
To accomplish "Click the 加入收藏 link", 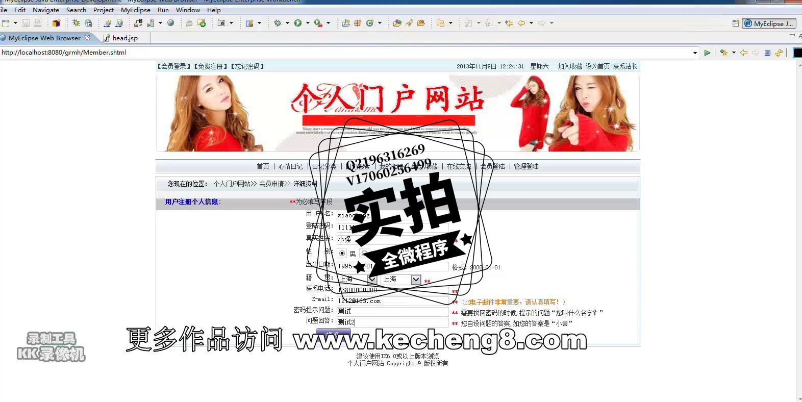I will click(570, 66).
